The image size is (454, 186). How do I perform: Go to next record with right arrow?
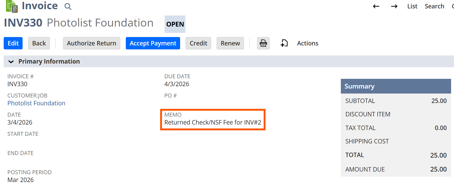394,6
